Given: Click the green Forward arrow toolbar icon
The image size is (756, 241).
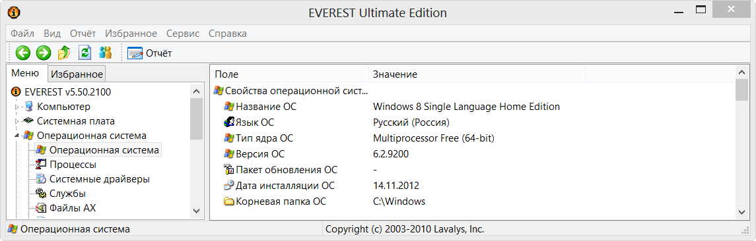Looking at the screenshot, I should pos(44,53).
